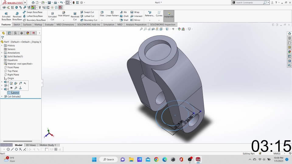Image resolution: width=292 pixels, height=164 pixels.
Task: Click Lofted Boss/Base
Action: [x=33, y=16]
